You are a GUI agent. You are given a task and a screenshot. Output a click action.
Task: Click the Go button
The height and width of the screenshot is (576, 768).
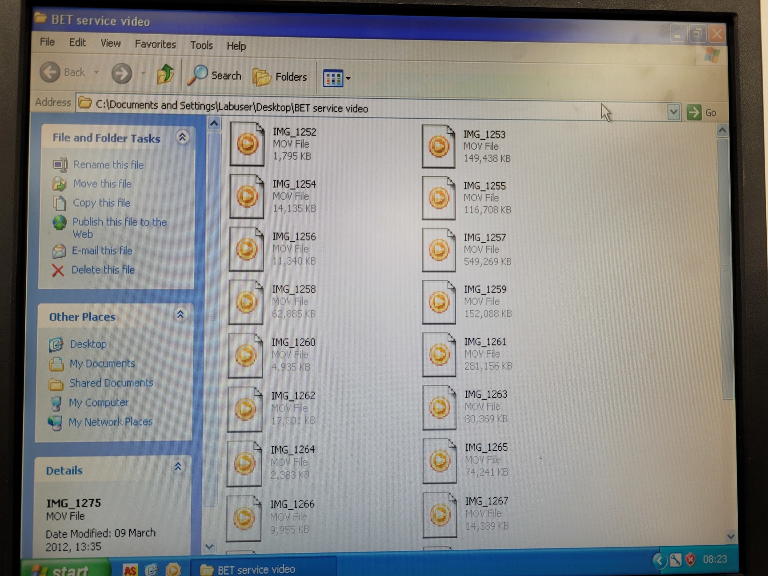pyautogui.click(x=702, y=113)
